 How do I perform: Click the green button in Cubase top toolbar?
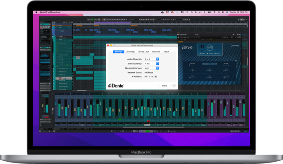(93, 19)
